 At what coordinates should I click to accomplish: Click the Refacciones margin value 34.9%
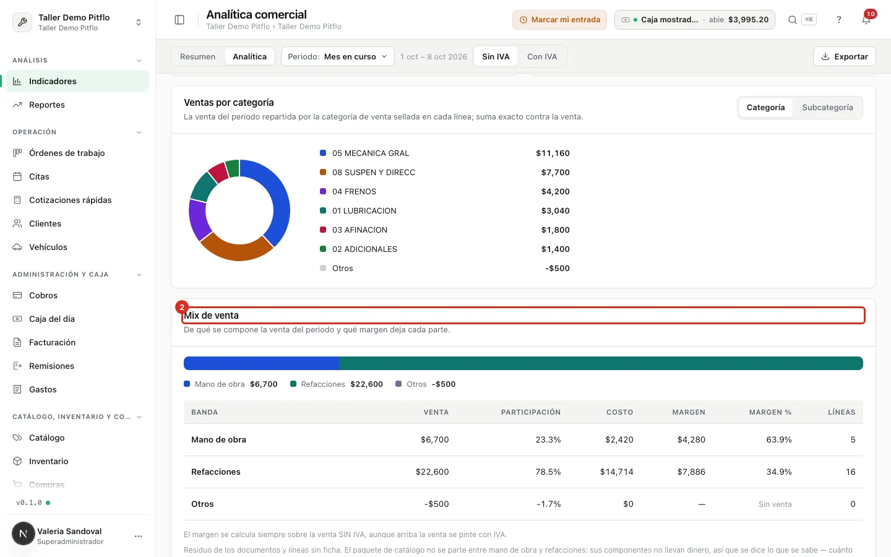[x=779, y=472]
